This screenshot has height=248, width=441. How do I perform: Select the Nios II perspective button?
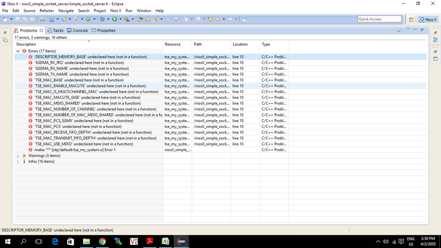(x=428, y=19)
